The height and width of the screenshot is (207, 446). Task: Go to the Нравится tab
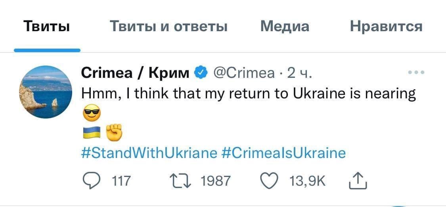click(x=386, y=27)
